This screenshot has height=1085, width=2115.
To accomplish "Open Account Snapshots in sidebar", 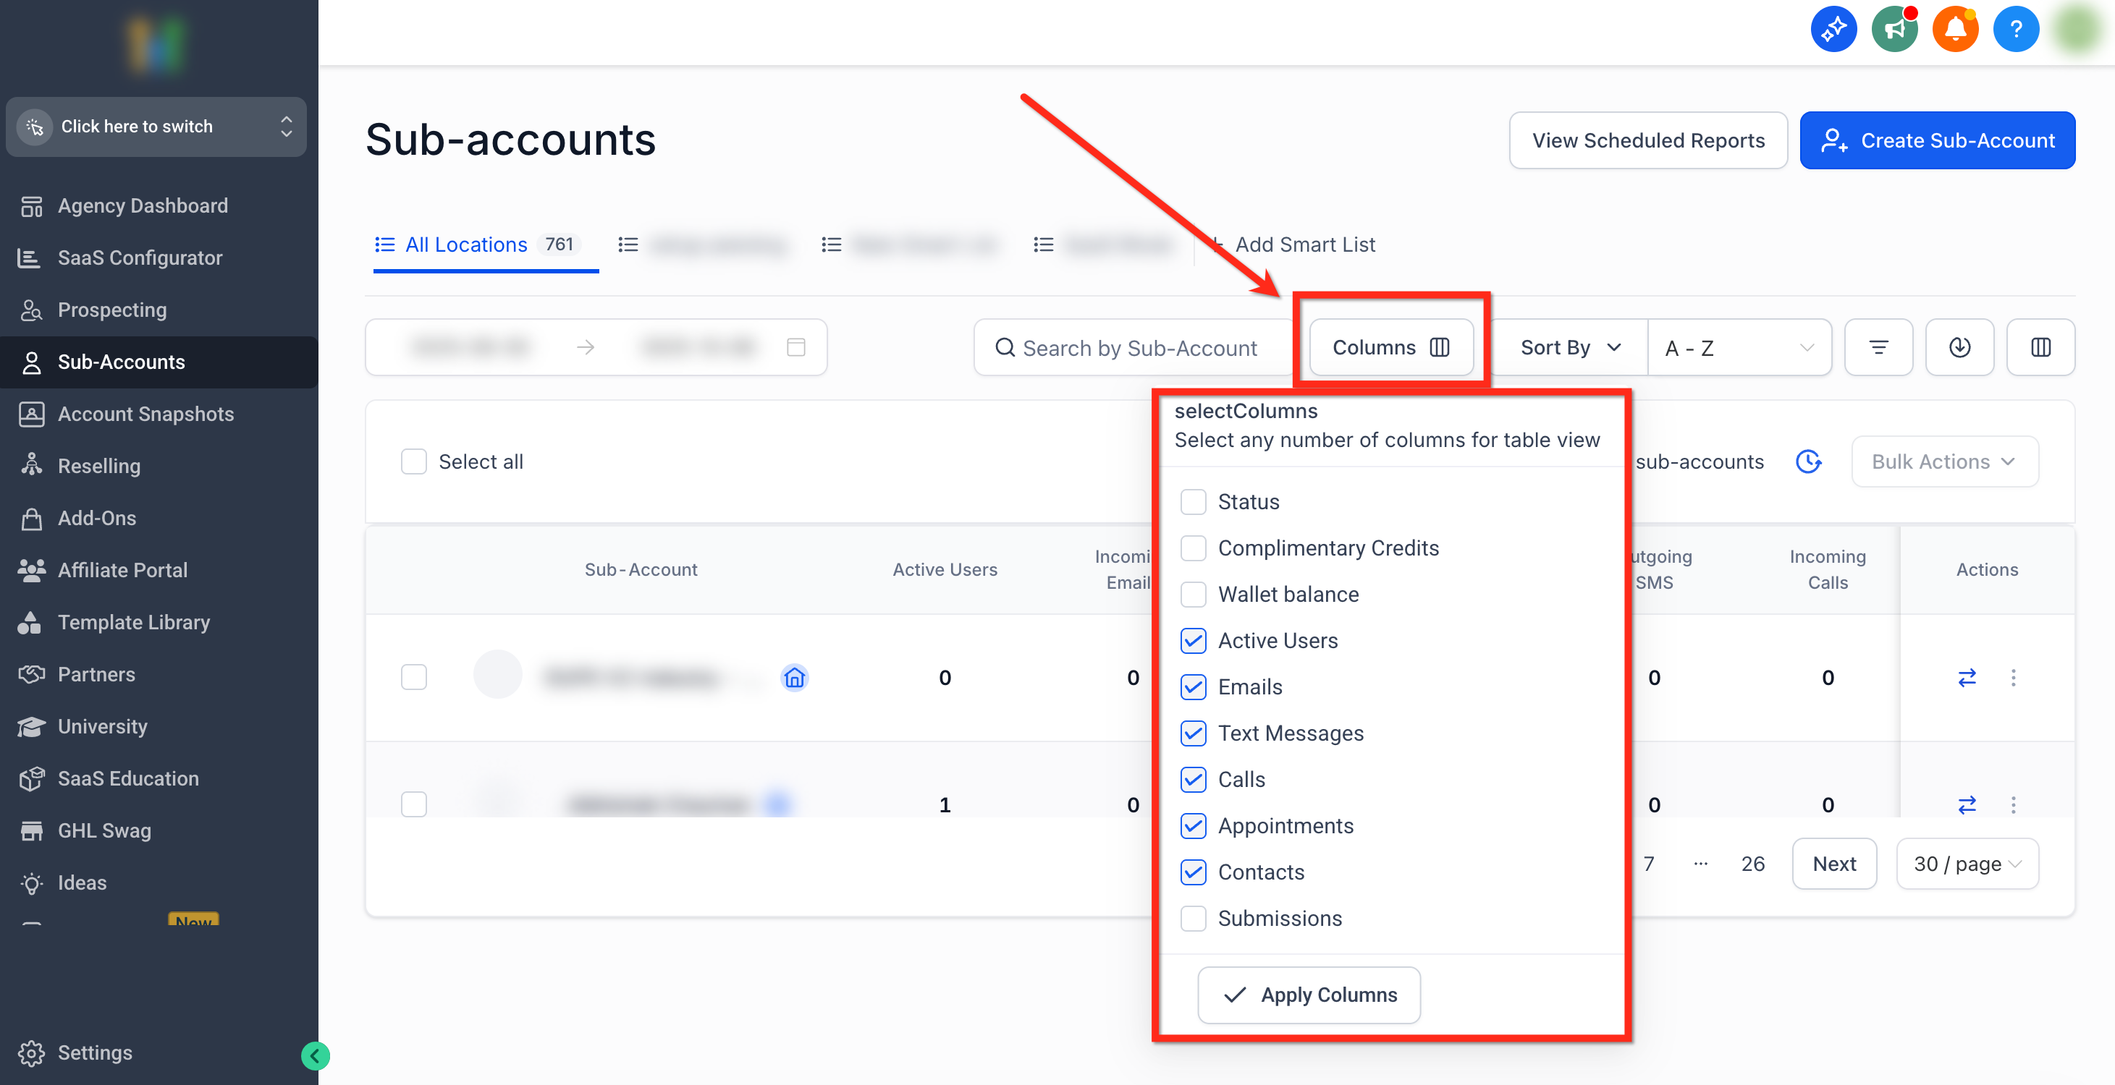I will (x=145, y=414).
